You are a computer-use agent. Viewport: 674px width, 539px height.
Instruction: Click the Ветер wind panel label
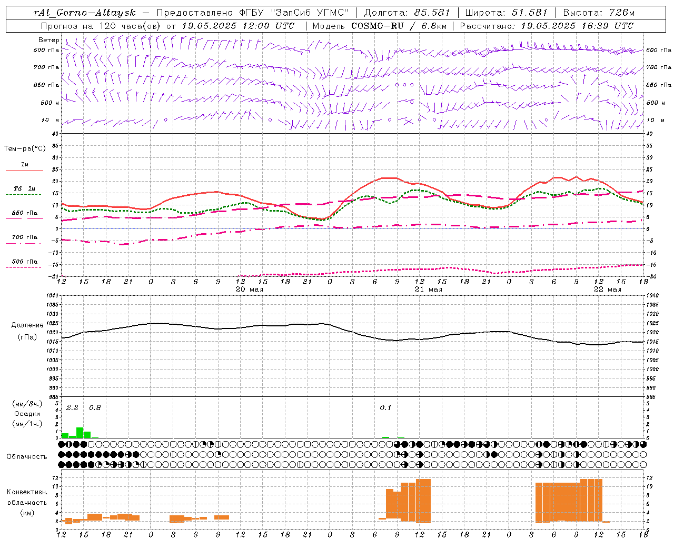pyautogui.click(x=49, y=40)
